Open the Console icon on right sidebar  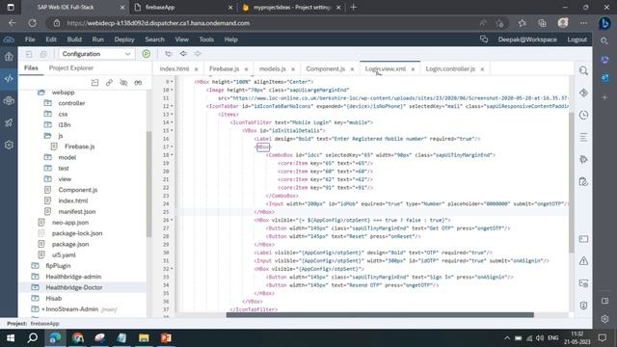583,239
